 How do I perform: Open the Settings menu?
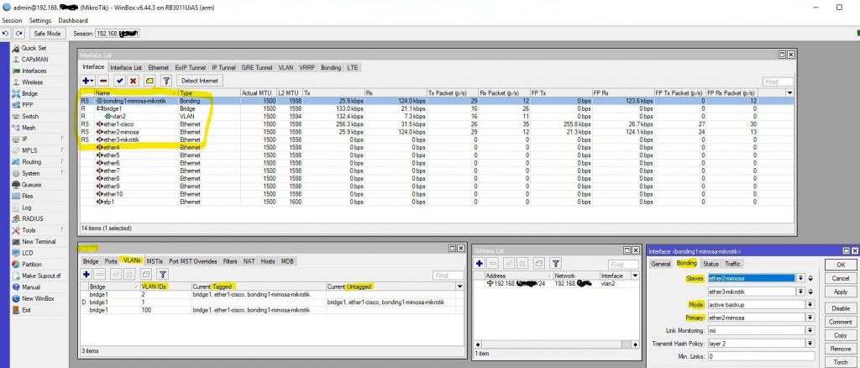coord(40,20)
